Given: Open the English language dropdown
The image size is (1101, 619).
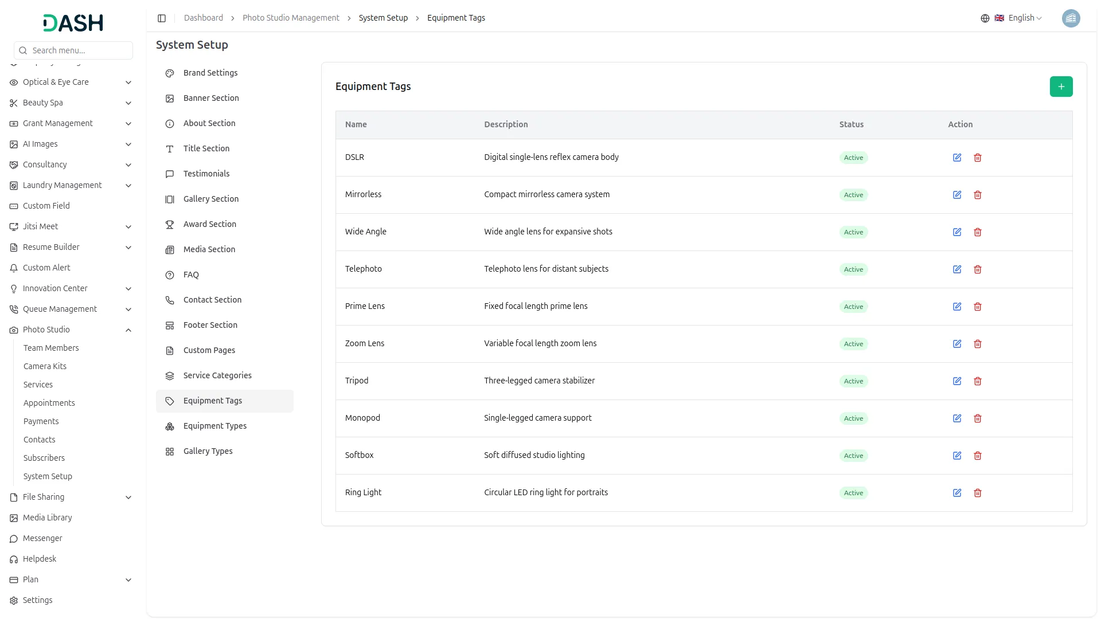Looking at the screenshot, I should point(1018,18).
